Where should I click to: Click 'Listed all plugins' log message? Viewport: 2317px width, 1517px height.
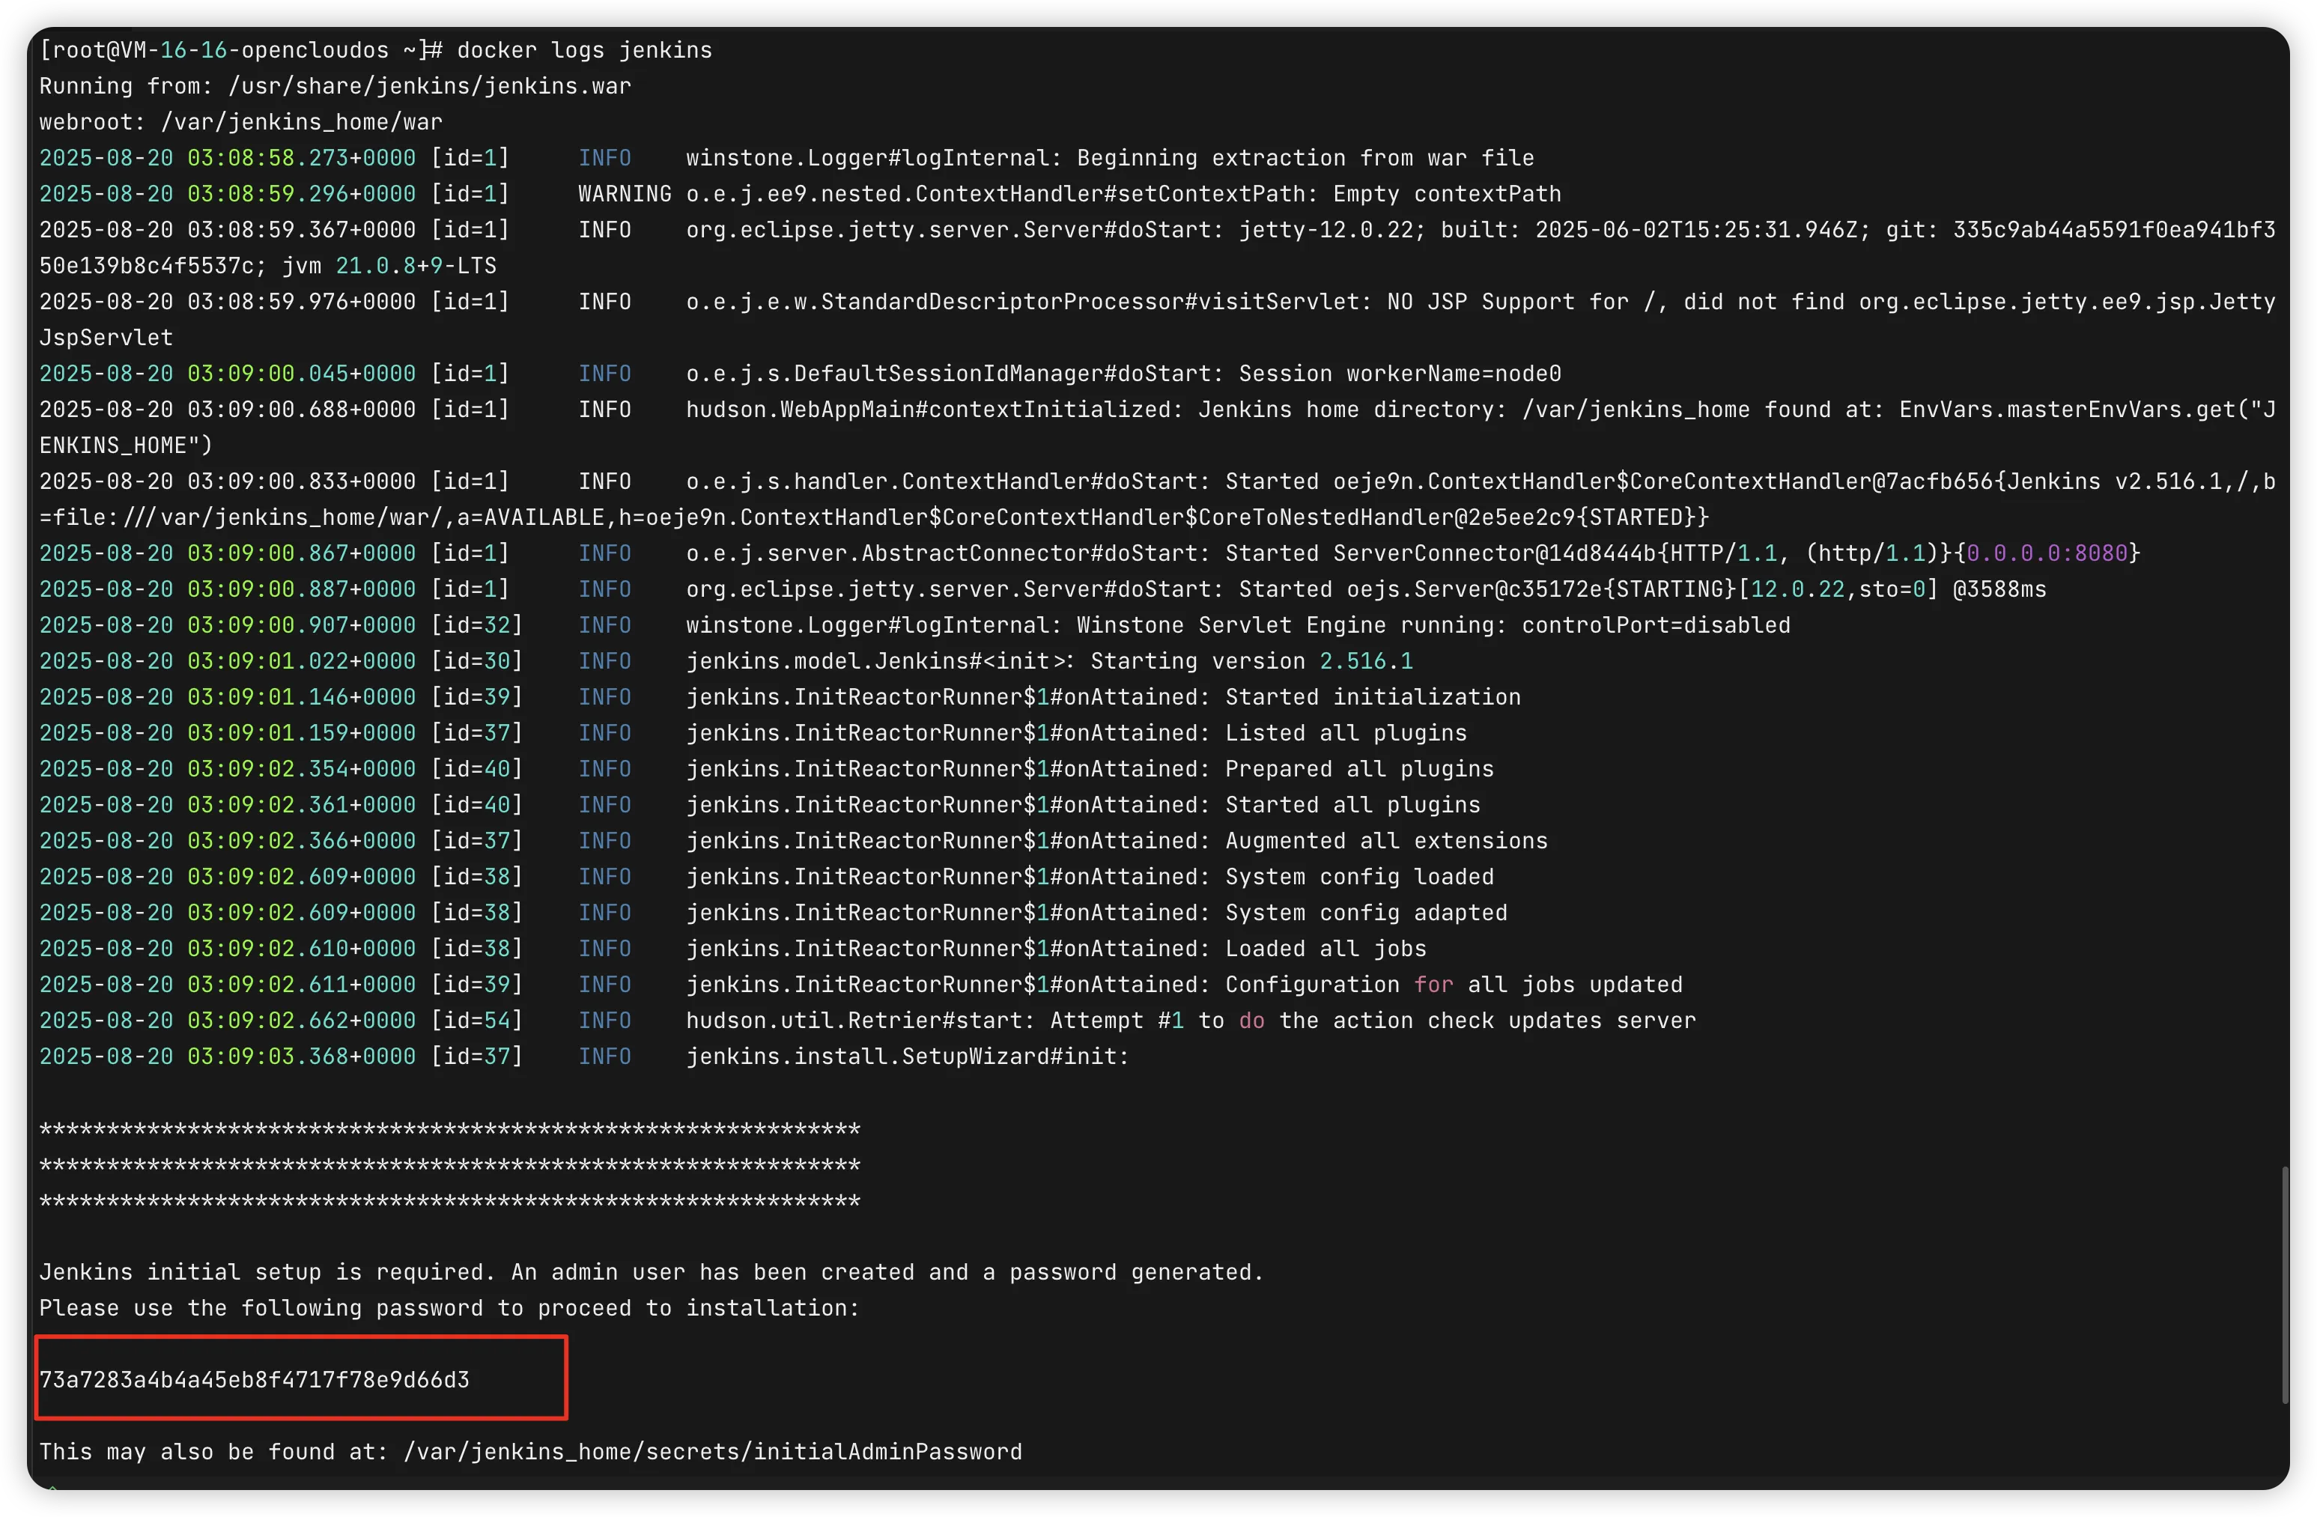coord(1346,733)
